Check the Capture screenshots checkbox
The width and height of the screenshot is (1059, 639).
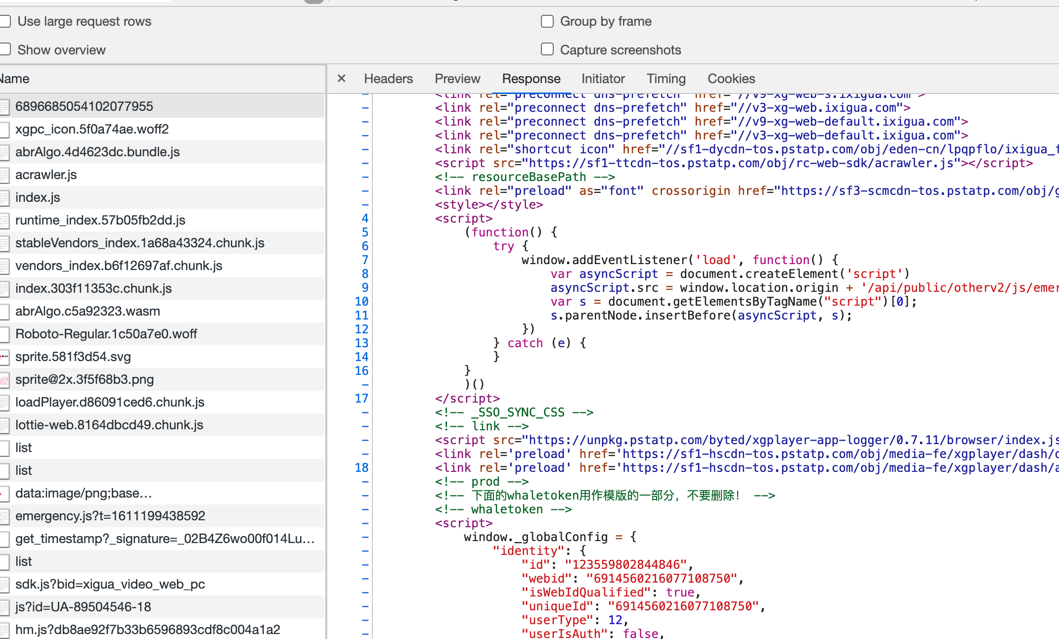point(547,49)
